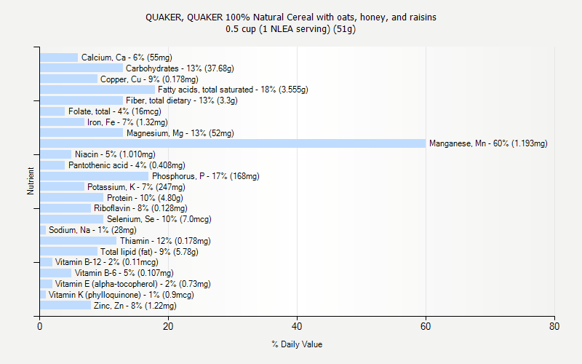Click 'Fatty acids, total saturated - 18%' label
Image resolution: width=582 pixels, height=364 pixels.
[233, 90]
